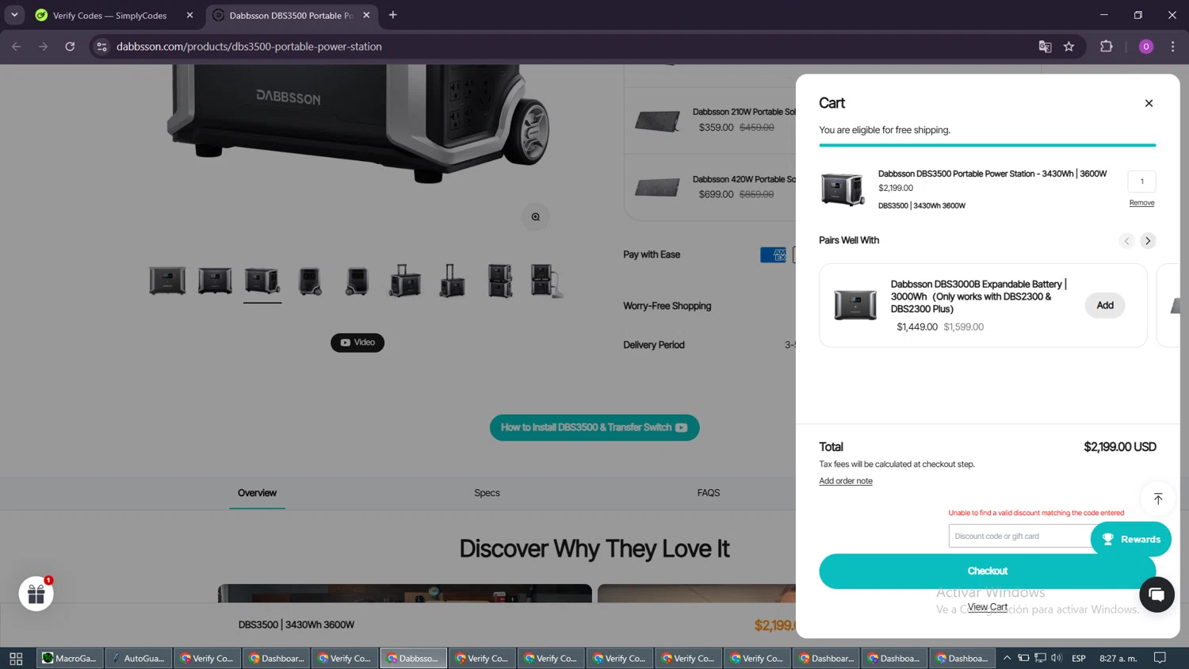The width and height of the screenshot is (1189, 669).
Task: Open the taskbar clock showing 8:27 a. m.
Action: (x=1118, y=659)
